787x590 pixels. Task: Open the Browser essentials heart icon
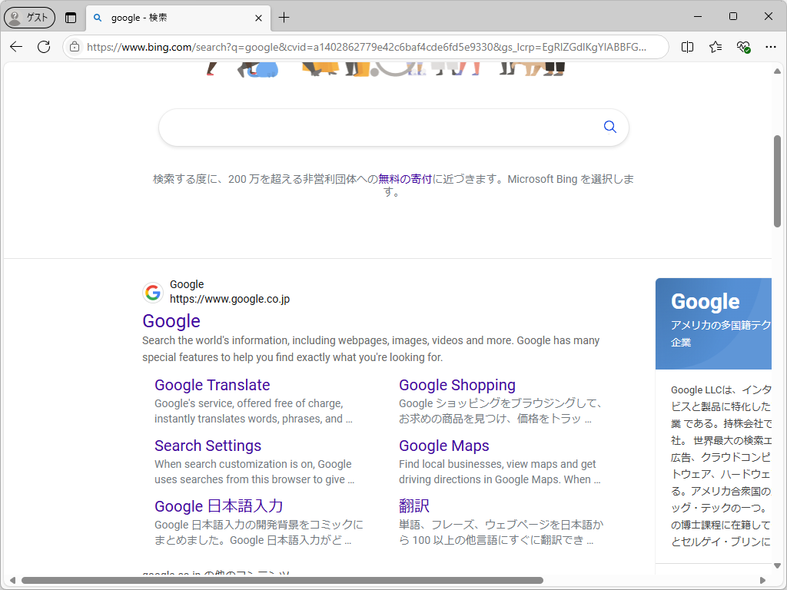(742, 47)
